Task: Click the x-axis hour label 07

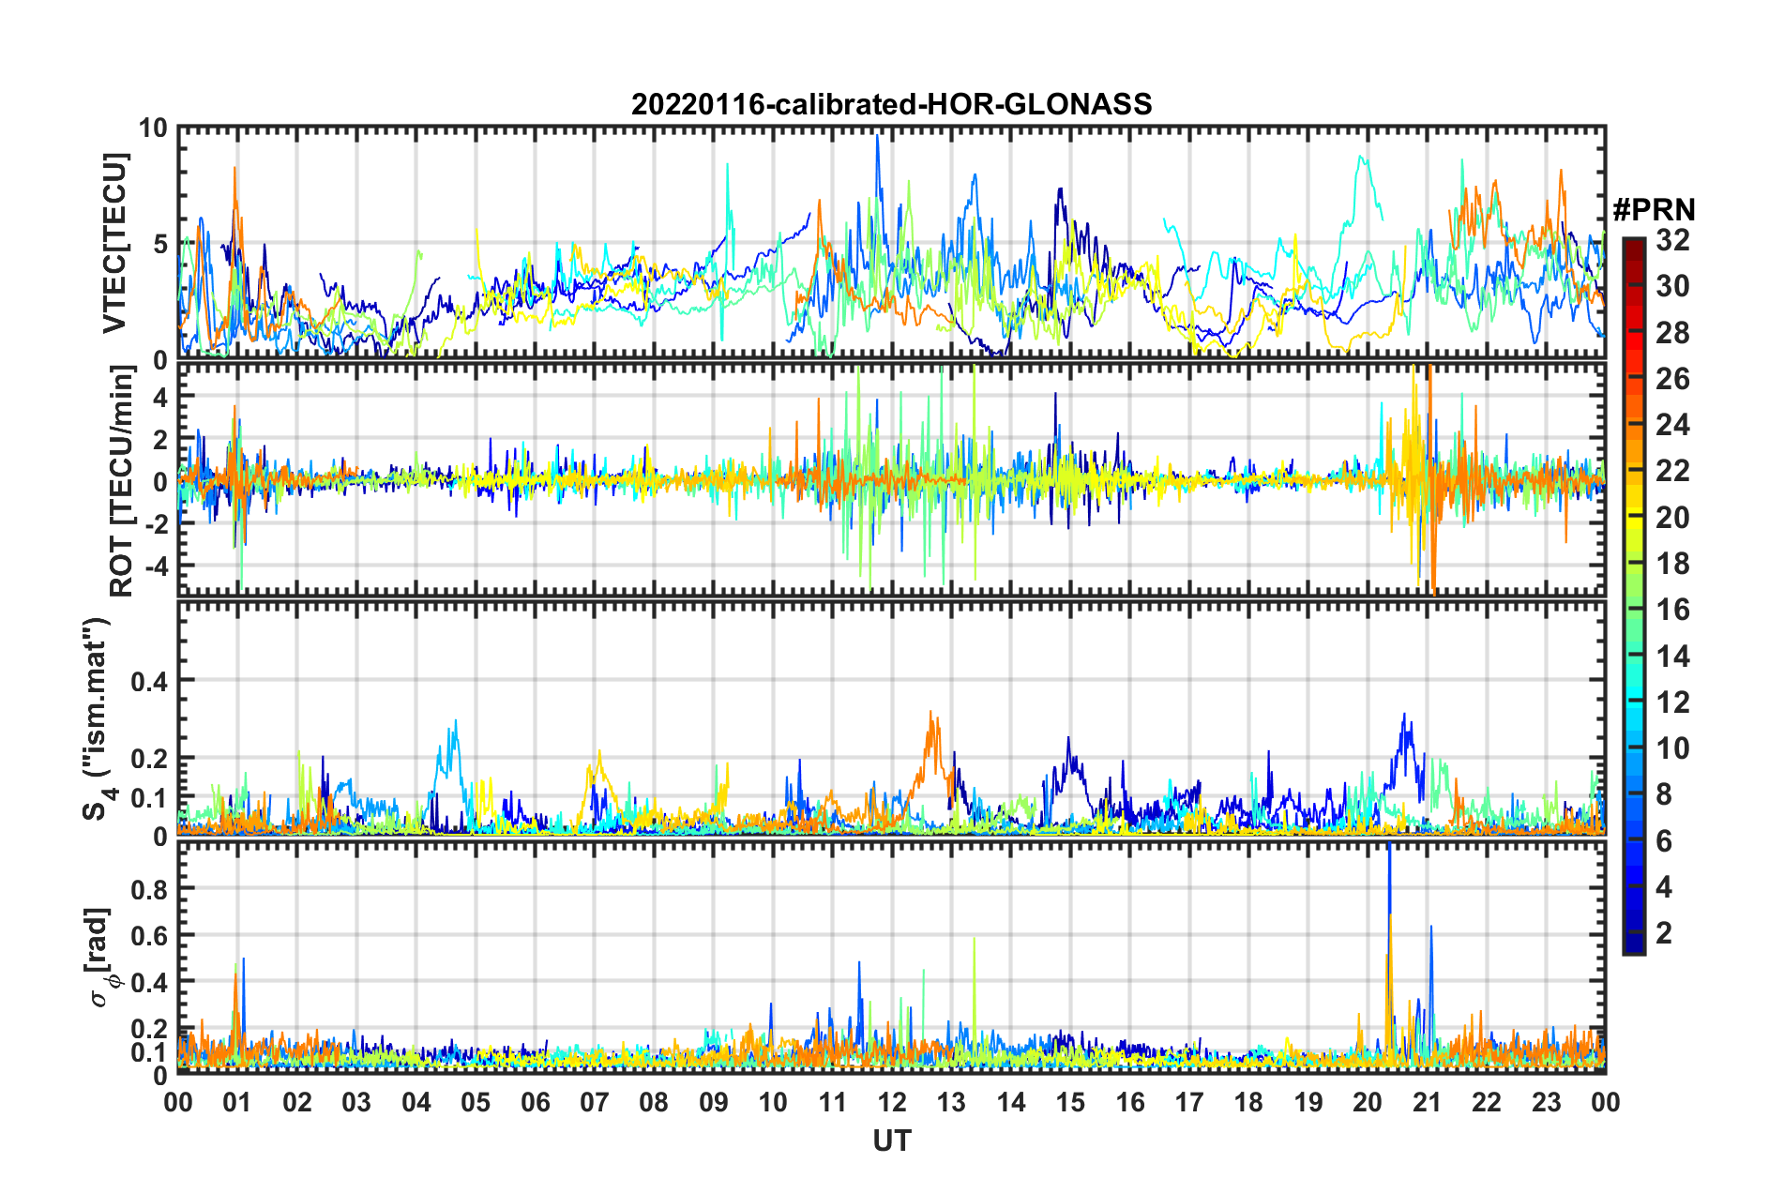Action: point(595,1102)
